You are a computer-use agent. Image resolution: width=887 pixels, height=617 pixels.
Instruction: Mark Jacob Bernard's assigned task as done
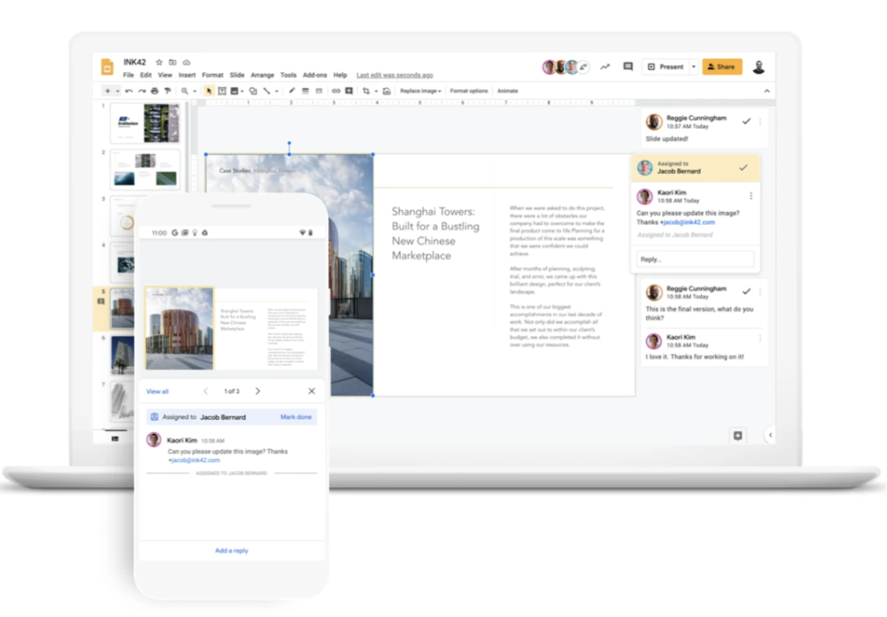[743, 168]
